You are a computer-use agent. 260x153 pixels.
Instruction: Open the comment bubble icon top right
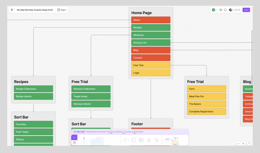pyautogui.click(x=225, y=10)
